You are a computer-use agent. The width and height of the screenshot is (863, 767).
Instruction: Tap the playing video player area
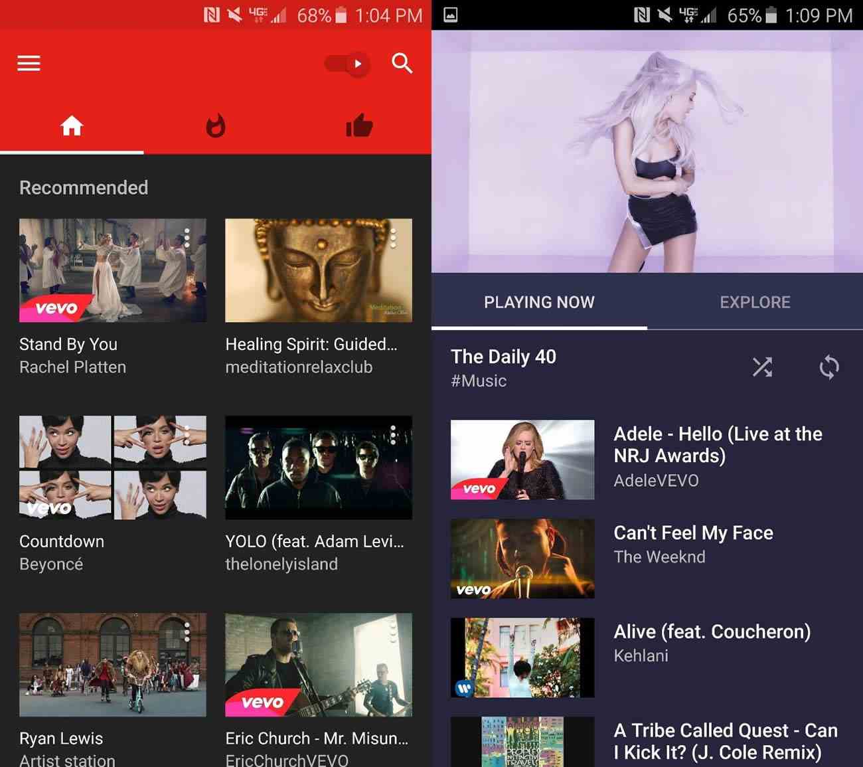click(x=647, y=151)
